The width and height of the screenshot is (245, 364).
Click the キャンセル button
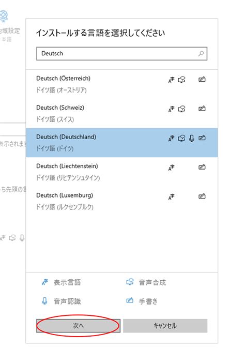click(165, 326)
